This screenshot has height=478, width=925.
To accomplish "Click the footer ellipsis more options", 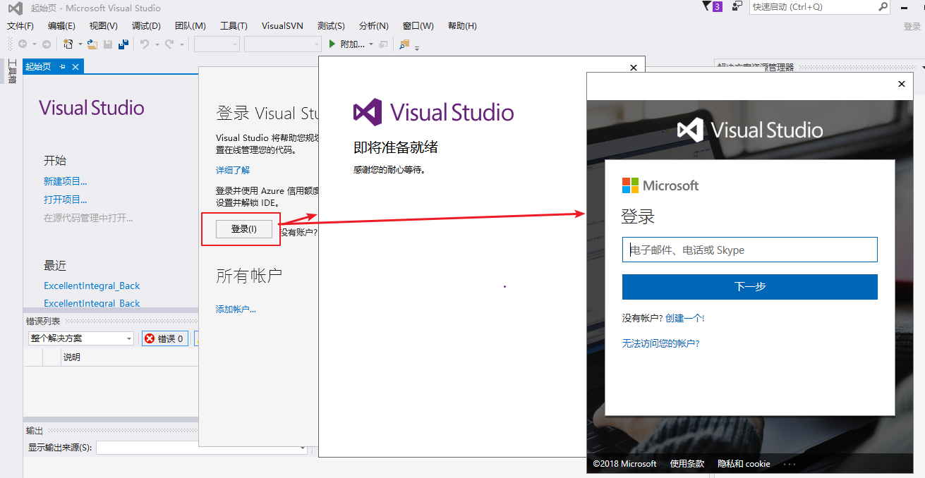I will point(790,464).
